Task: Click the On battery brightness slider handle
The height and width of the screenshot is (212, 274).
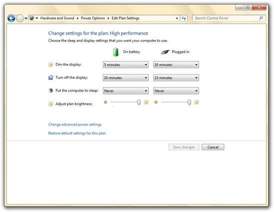Action: click(139, 103)
